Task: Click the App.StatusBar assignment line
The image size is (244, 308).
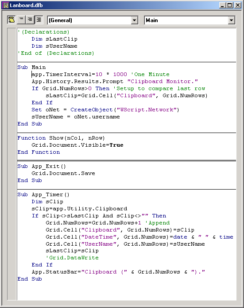Action: pos(118,272)
